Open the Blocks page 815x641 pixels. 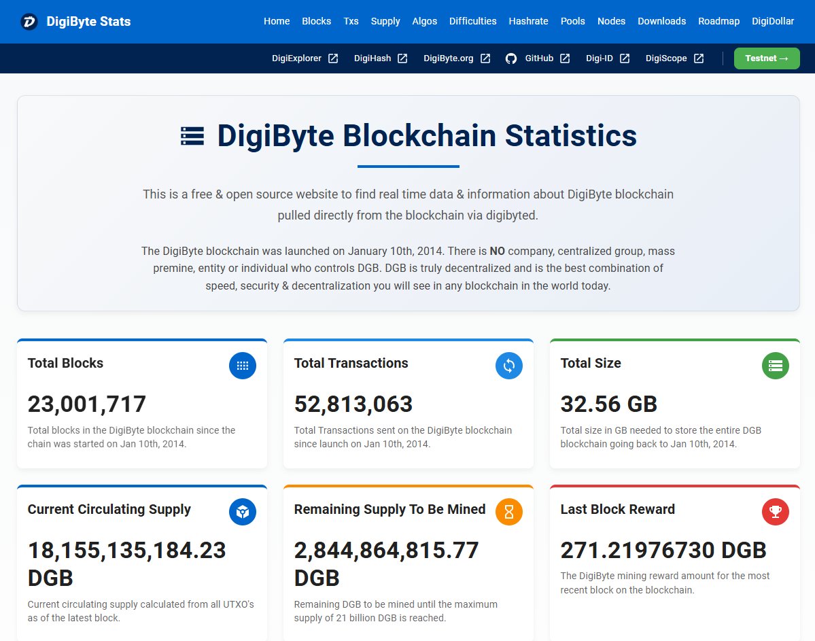click(317, 21)
